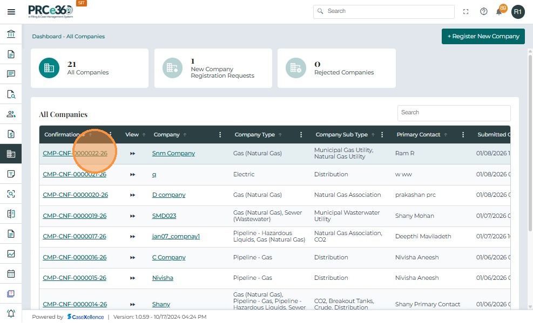Click the notifications bell icon
Screen dimensions: 533x323
point(499,11)
